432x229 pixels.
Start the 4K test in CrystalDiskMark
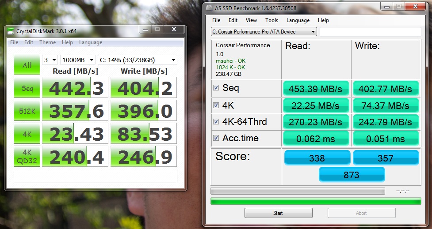[27, 134]
